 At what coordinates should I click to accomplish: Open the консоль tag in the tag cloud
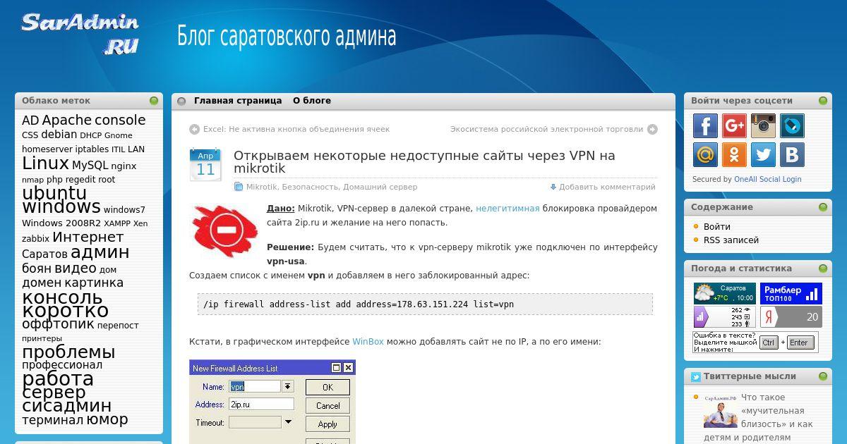click(62, 297)
